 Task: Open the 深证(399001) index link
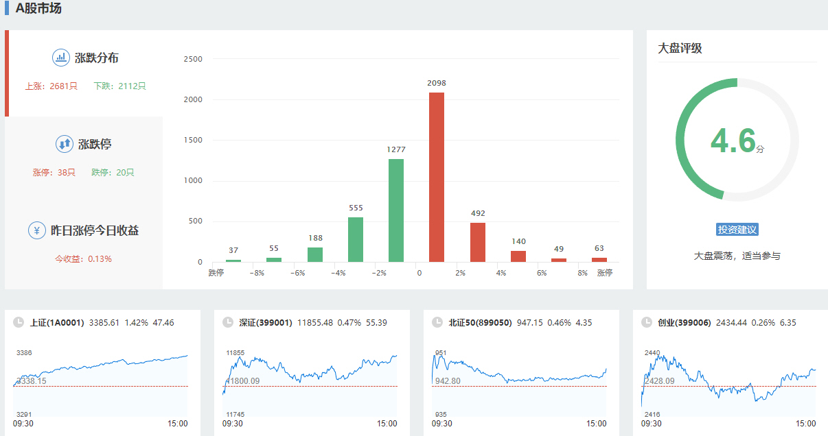coord(266,322)
